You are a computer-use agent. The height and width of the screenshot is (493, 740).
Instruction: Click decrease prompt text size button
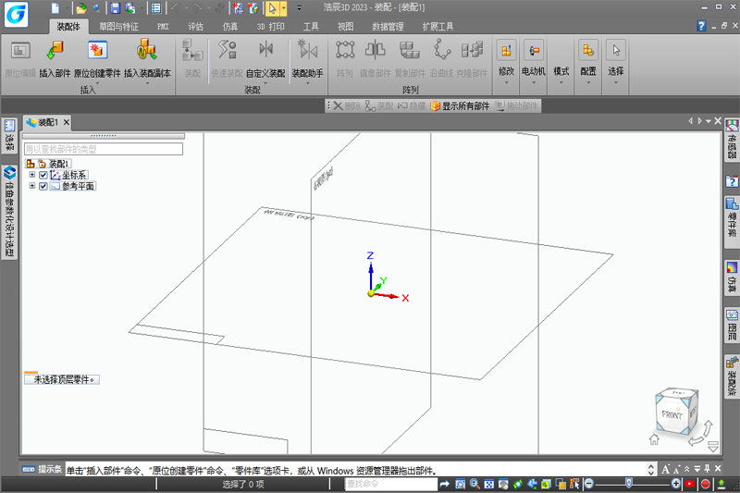(x=677, y=469)
